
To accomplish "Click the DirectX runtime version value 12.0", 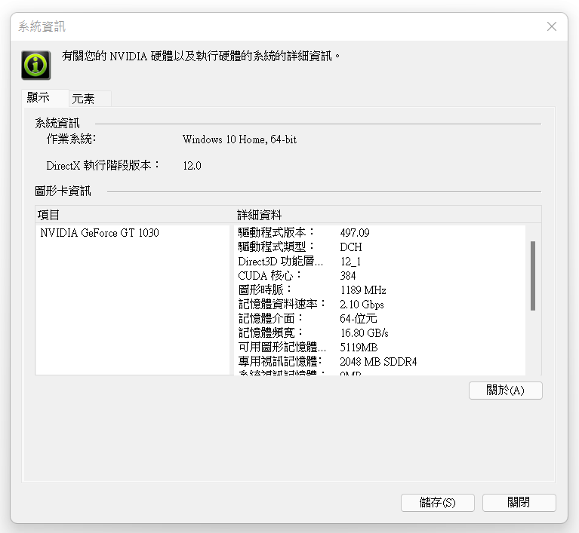I will coord(192,166).
